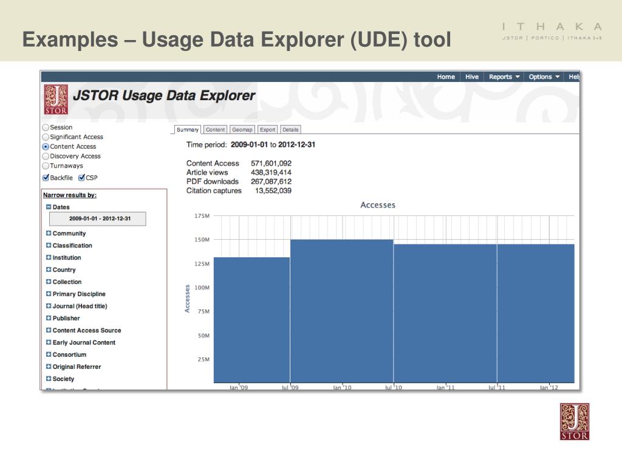
Task: Go to Home in top navigation
Action: coord(446,77)
